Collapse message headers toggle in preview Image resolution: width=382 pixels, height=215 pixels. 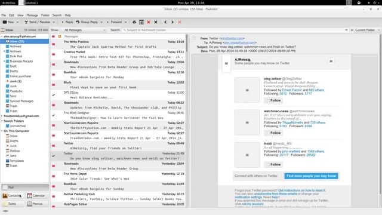click(193, 38)
